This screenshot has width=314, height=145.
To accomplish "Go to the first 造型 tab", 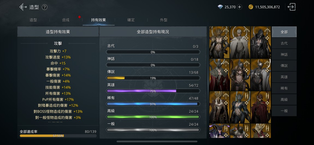I will point(33,20).
